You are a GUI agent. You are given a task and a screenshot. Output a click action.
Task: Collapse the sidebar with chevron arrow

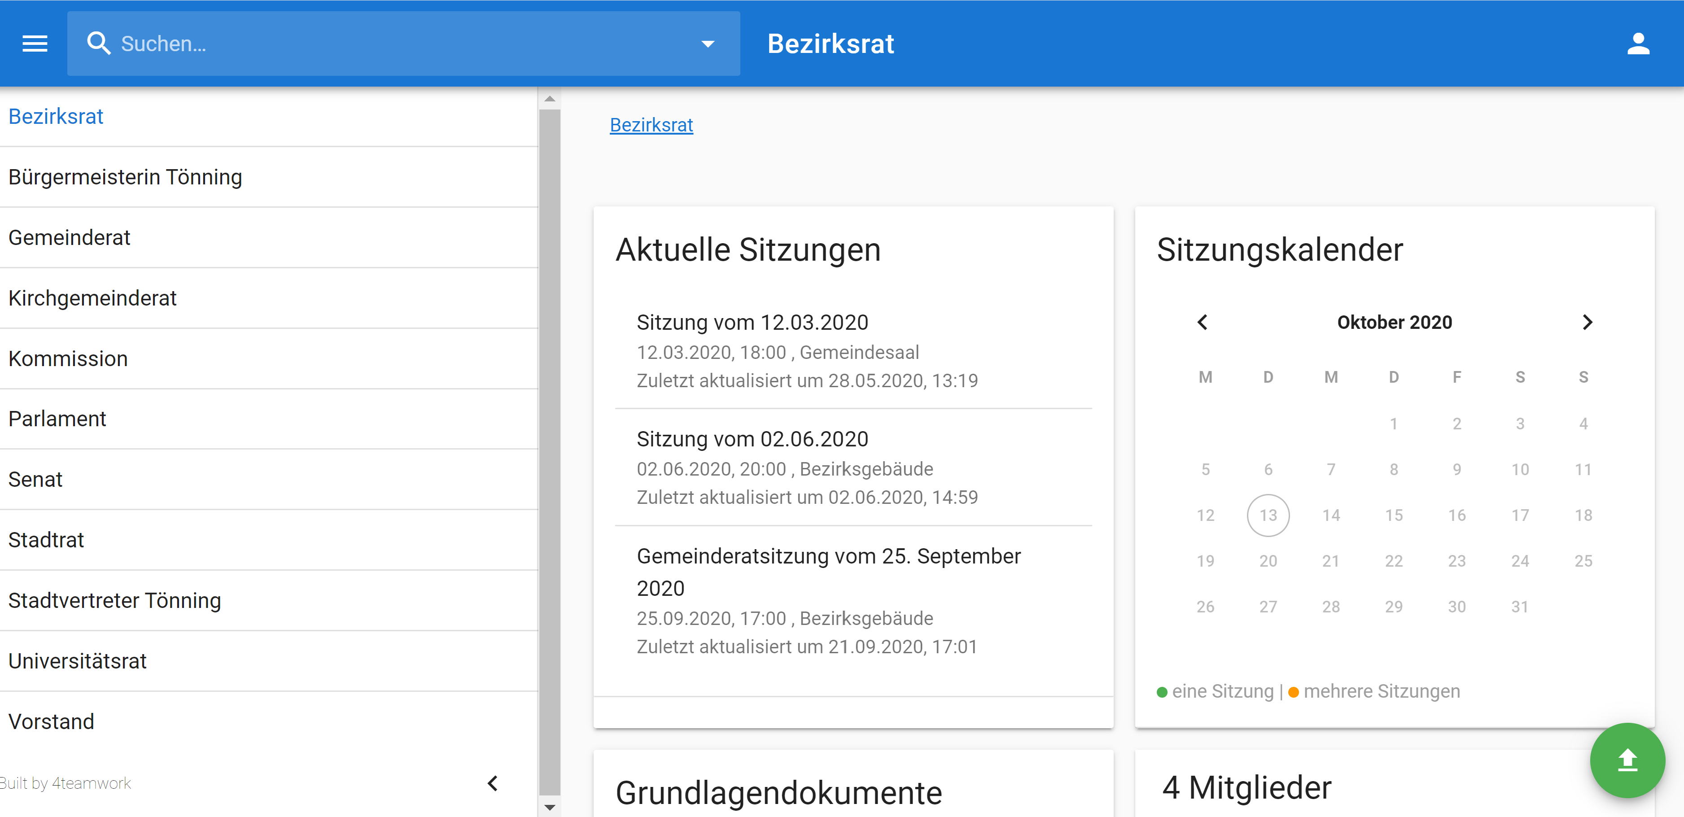(x=493, y=783)
